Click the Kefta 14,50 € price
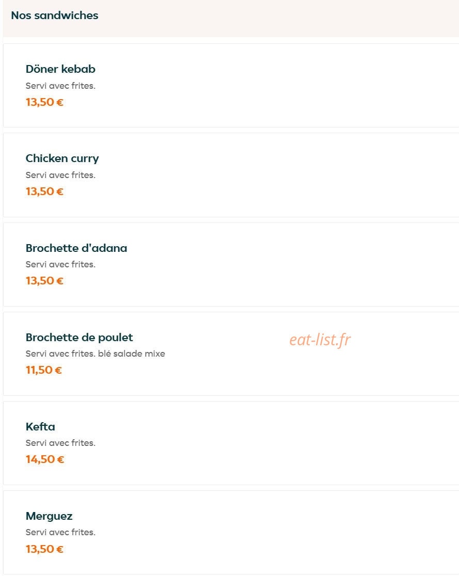459x576 pixels. point(45,459)
